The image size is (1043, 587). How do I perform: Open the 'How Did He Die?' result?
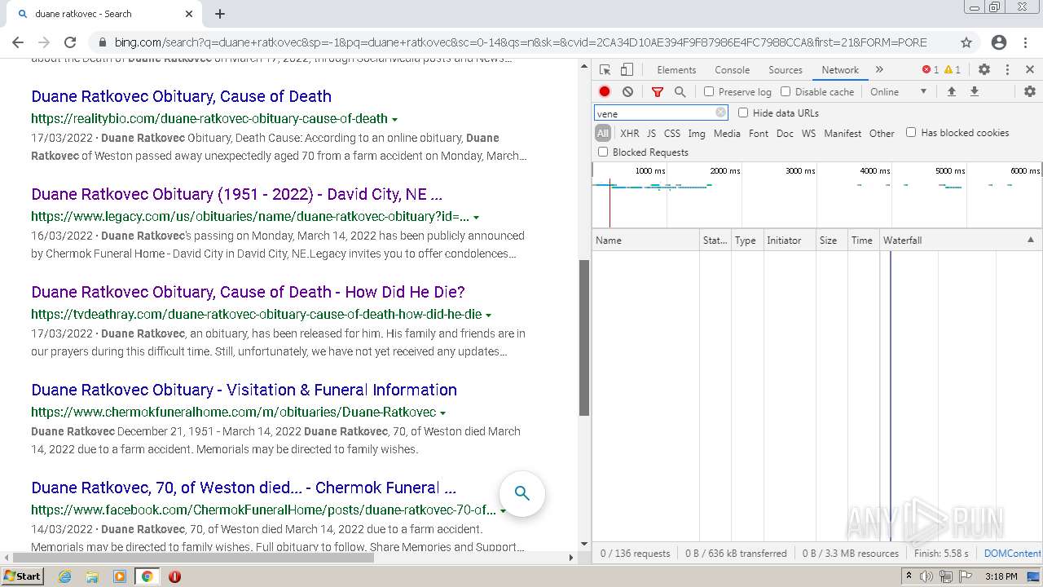pos(248,292)
